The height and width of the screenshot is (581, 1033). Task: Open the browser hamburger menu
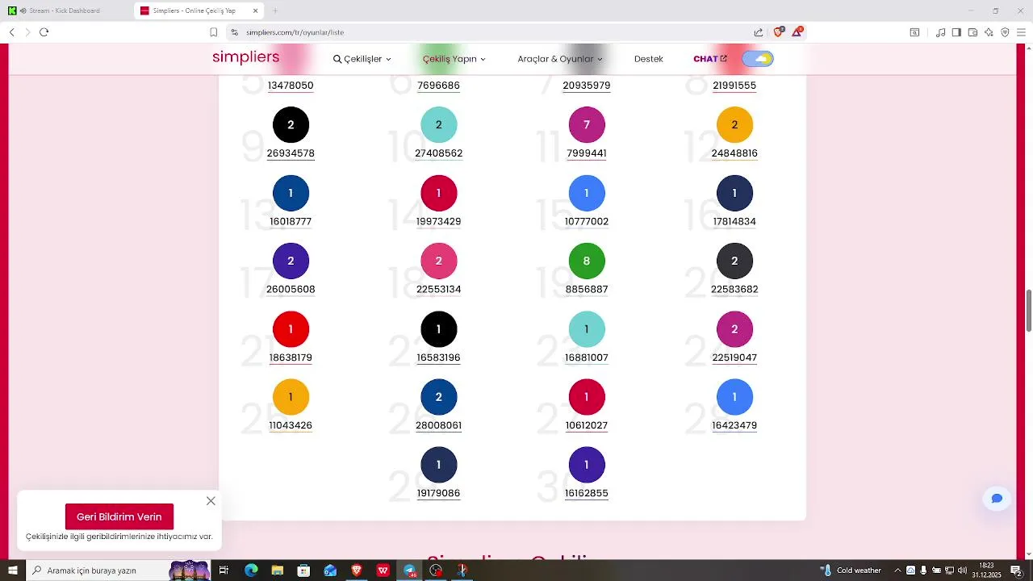coord(1021,32)
